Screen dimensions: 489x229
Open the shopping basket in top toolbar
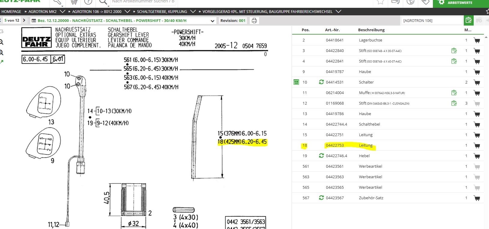[74, 2]
